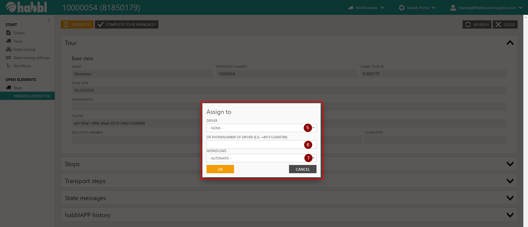
Task: Click the Workflows branch icon
Action: pos(9,66)
